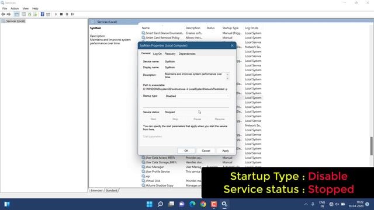374x210 pixels.
Task: Open the Chat icon on taskbar
Action: [x=182, y=204]
